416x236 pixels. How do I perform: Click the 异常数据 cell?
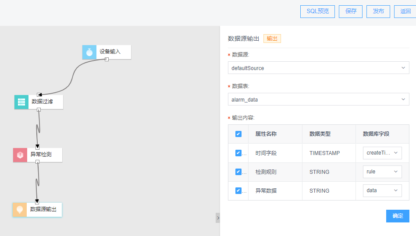click(x=266, y=191)
